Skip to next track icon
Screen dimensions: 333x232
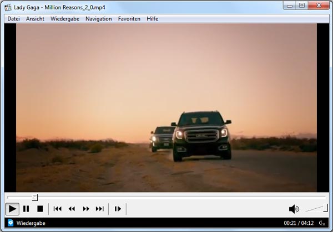100,209
